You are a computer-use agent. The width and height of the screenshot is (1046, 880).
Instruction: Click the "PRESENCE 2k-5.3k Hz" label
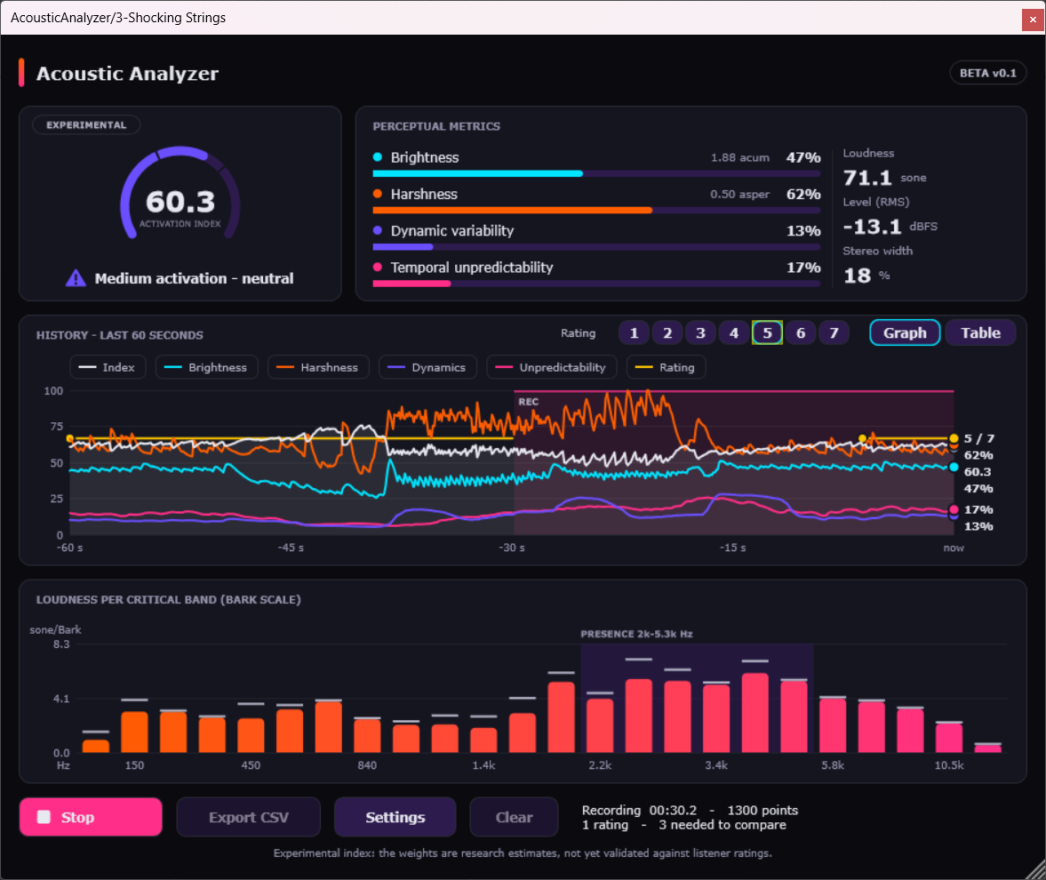point(636,634)
